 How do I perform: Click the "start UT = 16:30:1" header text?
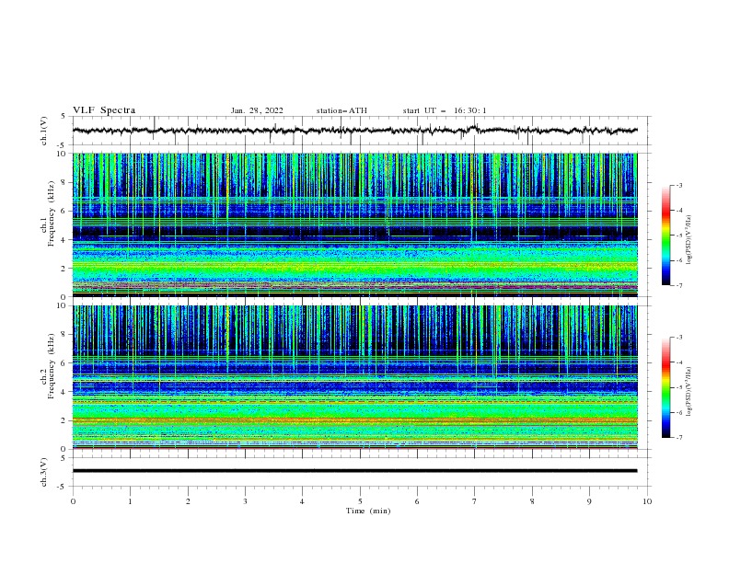click(x=445, y=110)
